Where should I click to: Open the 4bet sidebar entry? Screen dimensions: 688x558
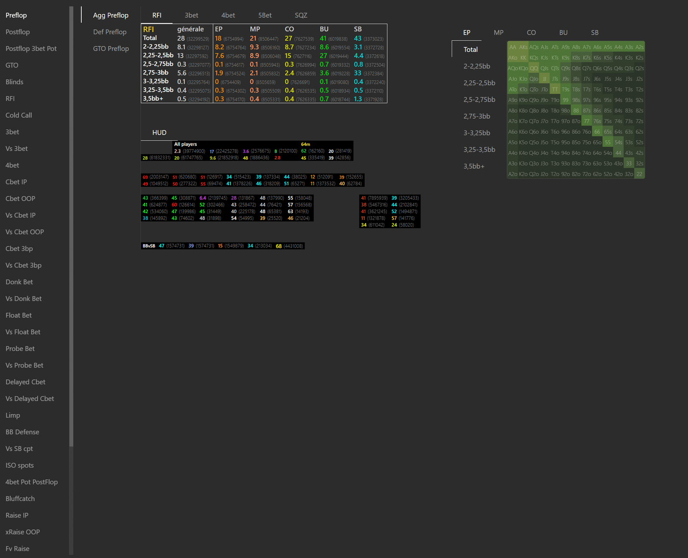[12, 165]
